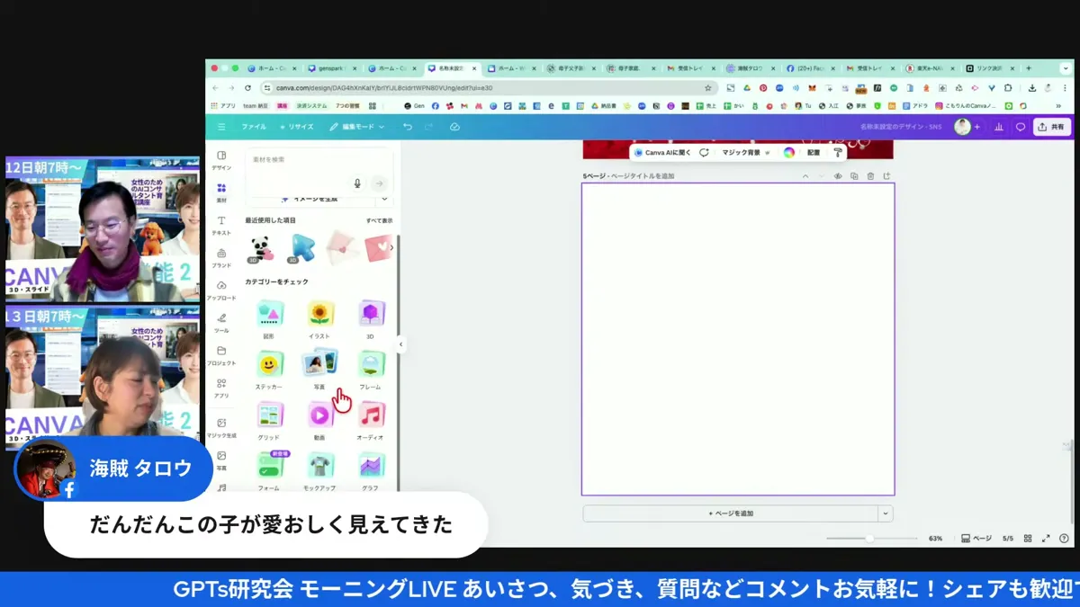Click the 共有 share button
The image size is (1080, 607).
(x=1051, y=127)
